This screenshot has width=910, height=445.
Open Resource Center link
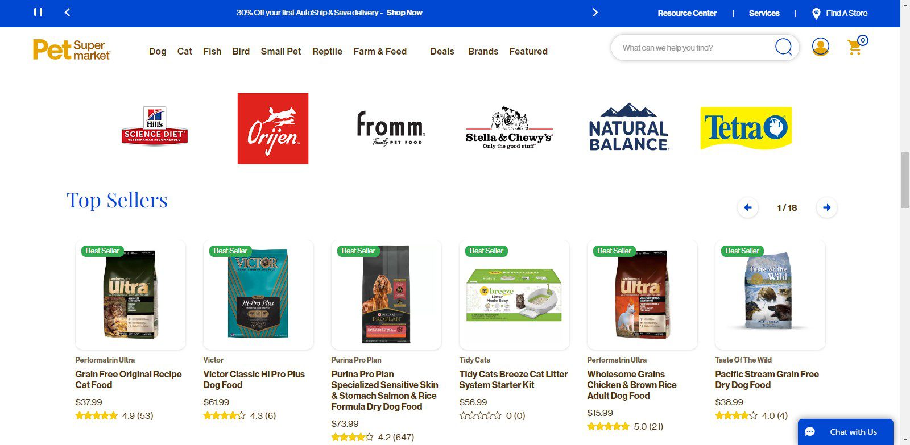687,13
